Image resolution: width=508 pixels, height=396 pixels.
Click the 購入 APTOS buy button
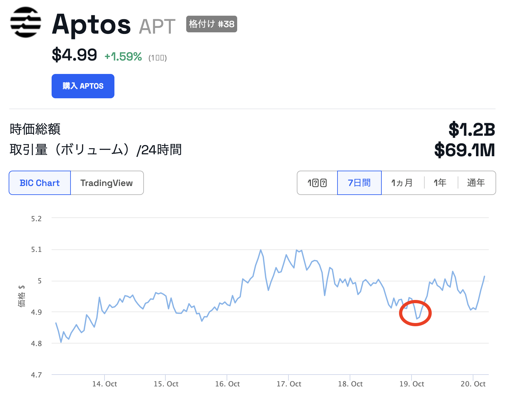coord(83,86)
